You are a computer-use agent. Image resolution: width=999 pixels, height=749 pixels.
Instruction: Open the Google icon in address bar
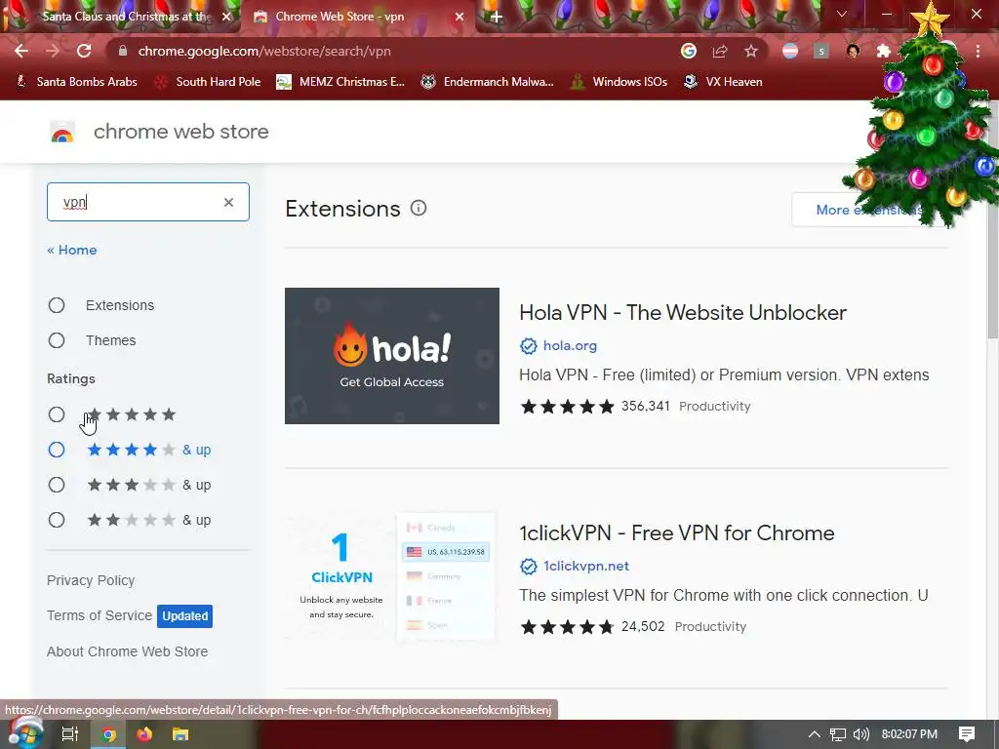point(689,51)
